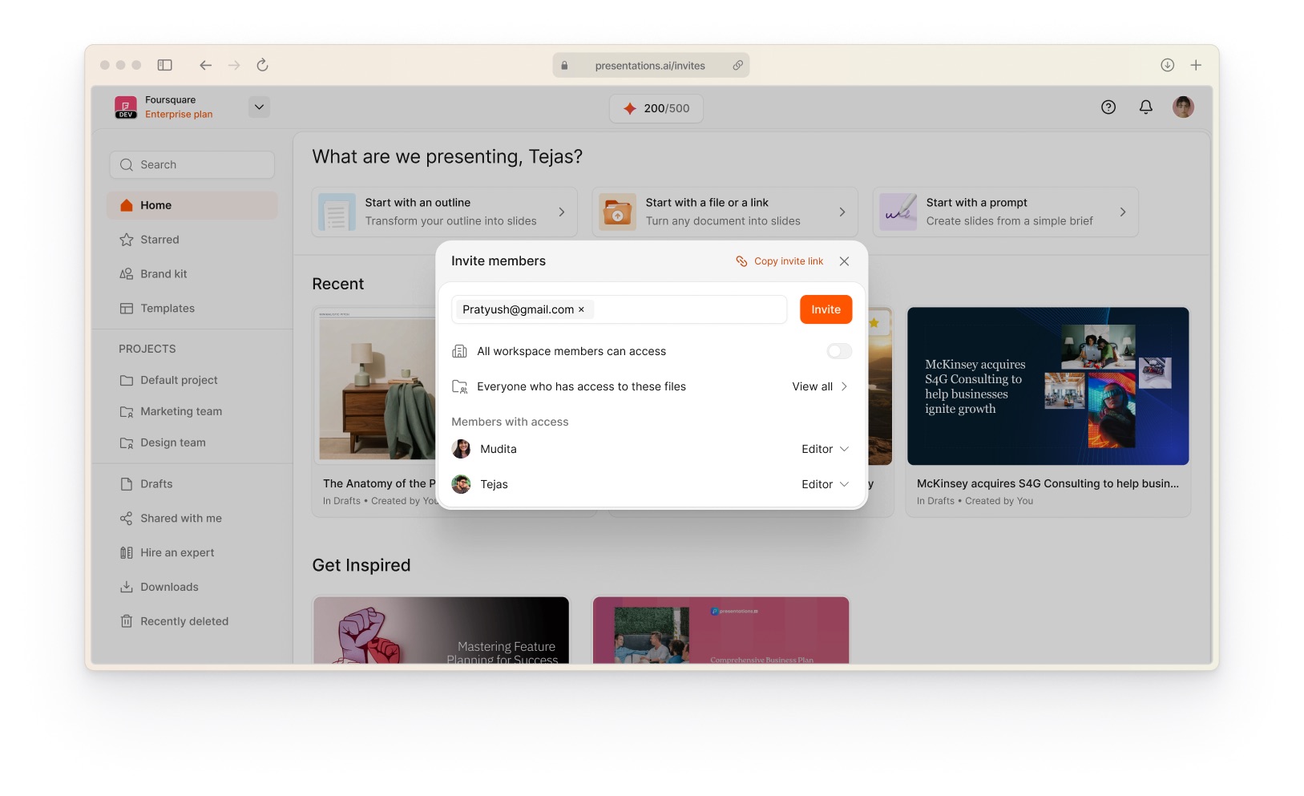Screen dimensions: 1304x796
Task: Copy page link icon in address bar
Action: pyautogui.click(x=737, y=65)
